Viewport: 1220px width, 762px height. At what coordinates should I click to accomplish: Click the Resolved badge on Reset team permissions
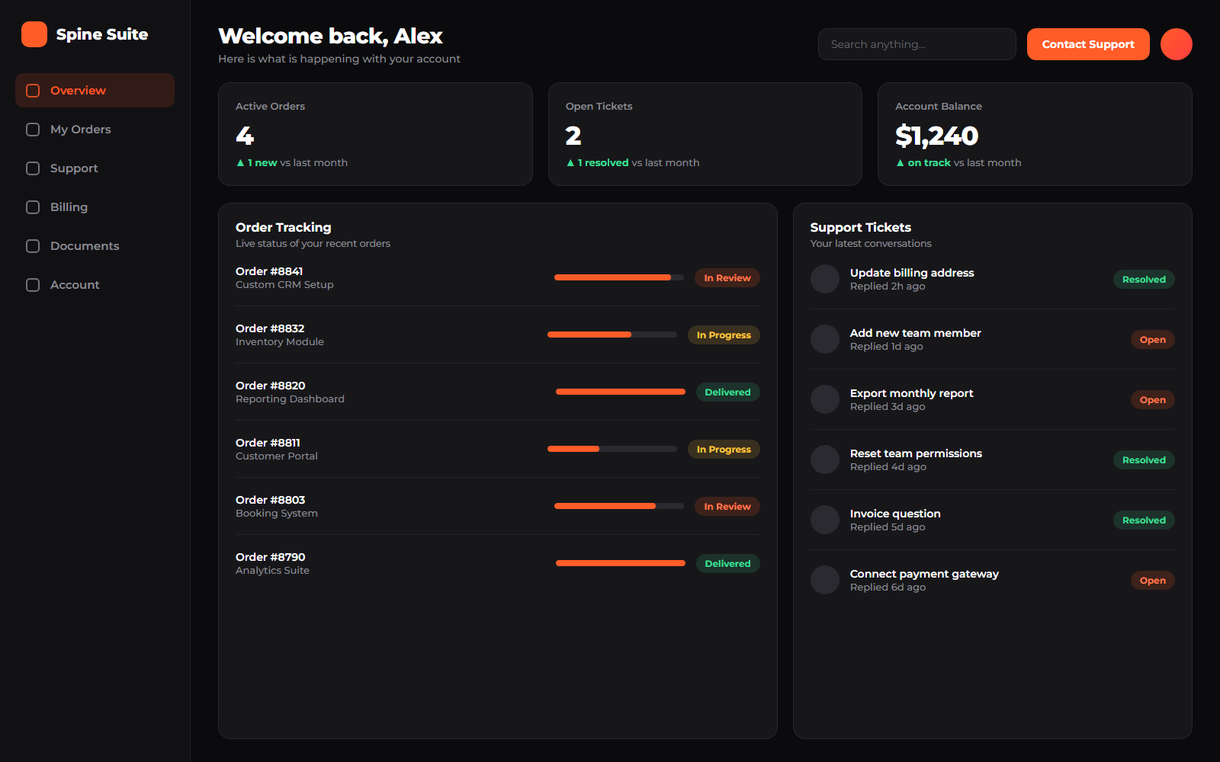[x=1144, y=460]
